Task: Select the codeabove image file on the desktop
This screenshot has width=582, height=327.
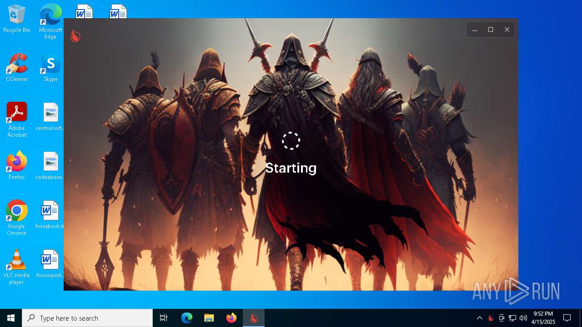Action: pos(50,166)
